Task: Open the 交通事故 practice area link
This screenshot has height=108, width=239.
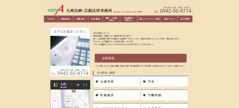Action: point(117,82)
